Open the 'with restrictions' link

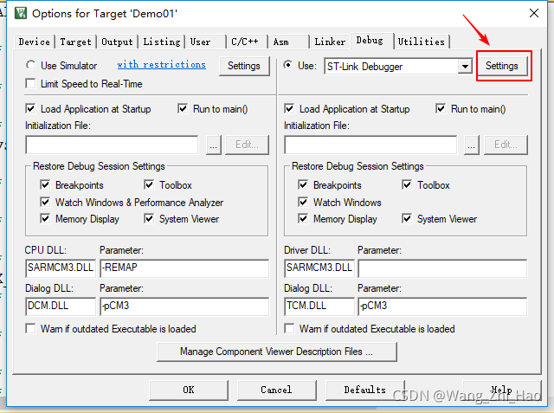tap(162, 65)
